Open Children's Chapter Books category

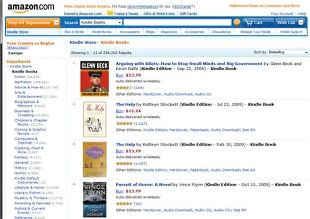[x=31, y=122]
